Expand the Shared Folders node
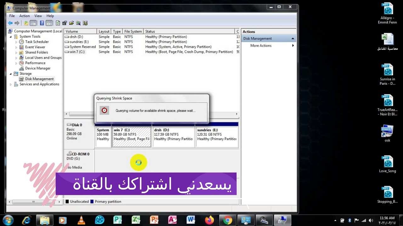 16,52
